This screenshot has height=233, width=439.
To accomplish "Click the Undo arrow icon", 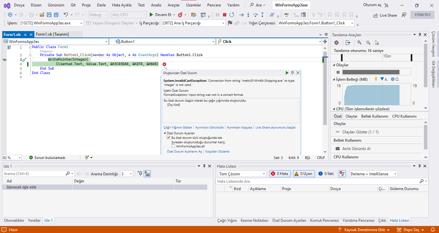I will [66, 15].
